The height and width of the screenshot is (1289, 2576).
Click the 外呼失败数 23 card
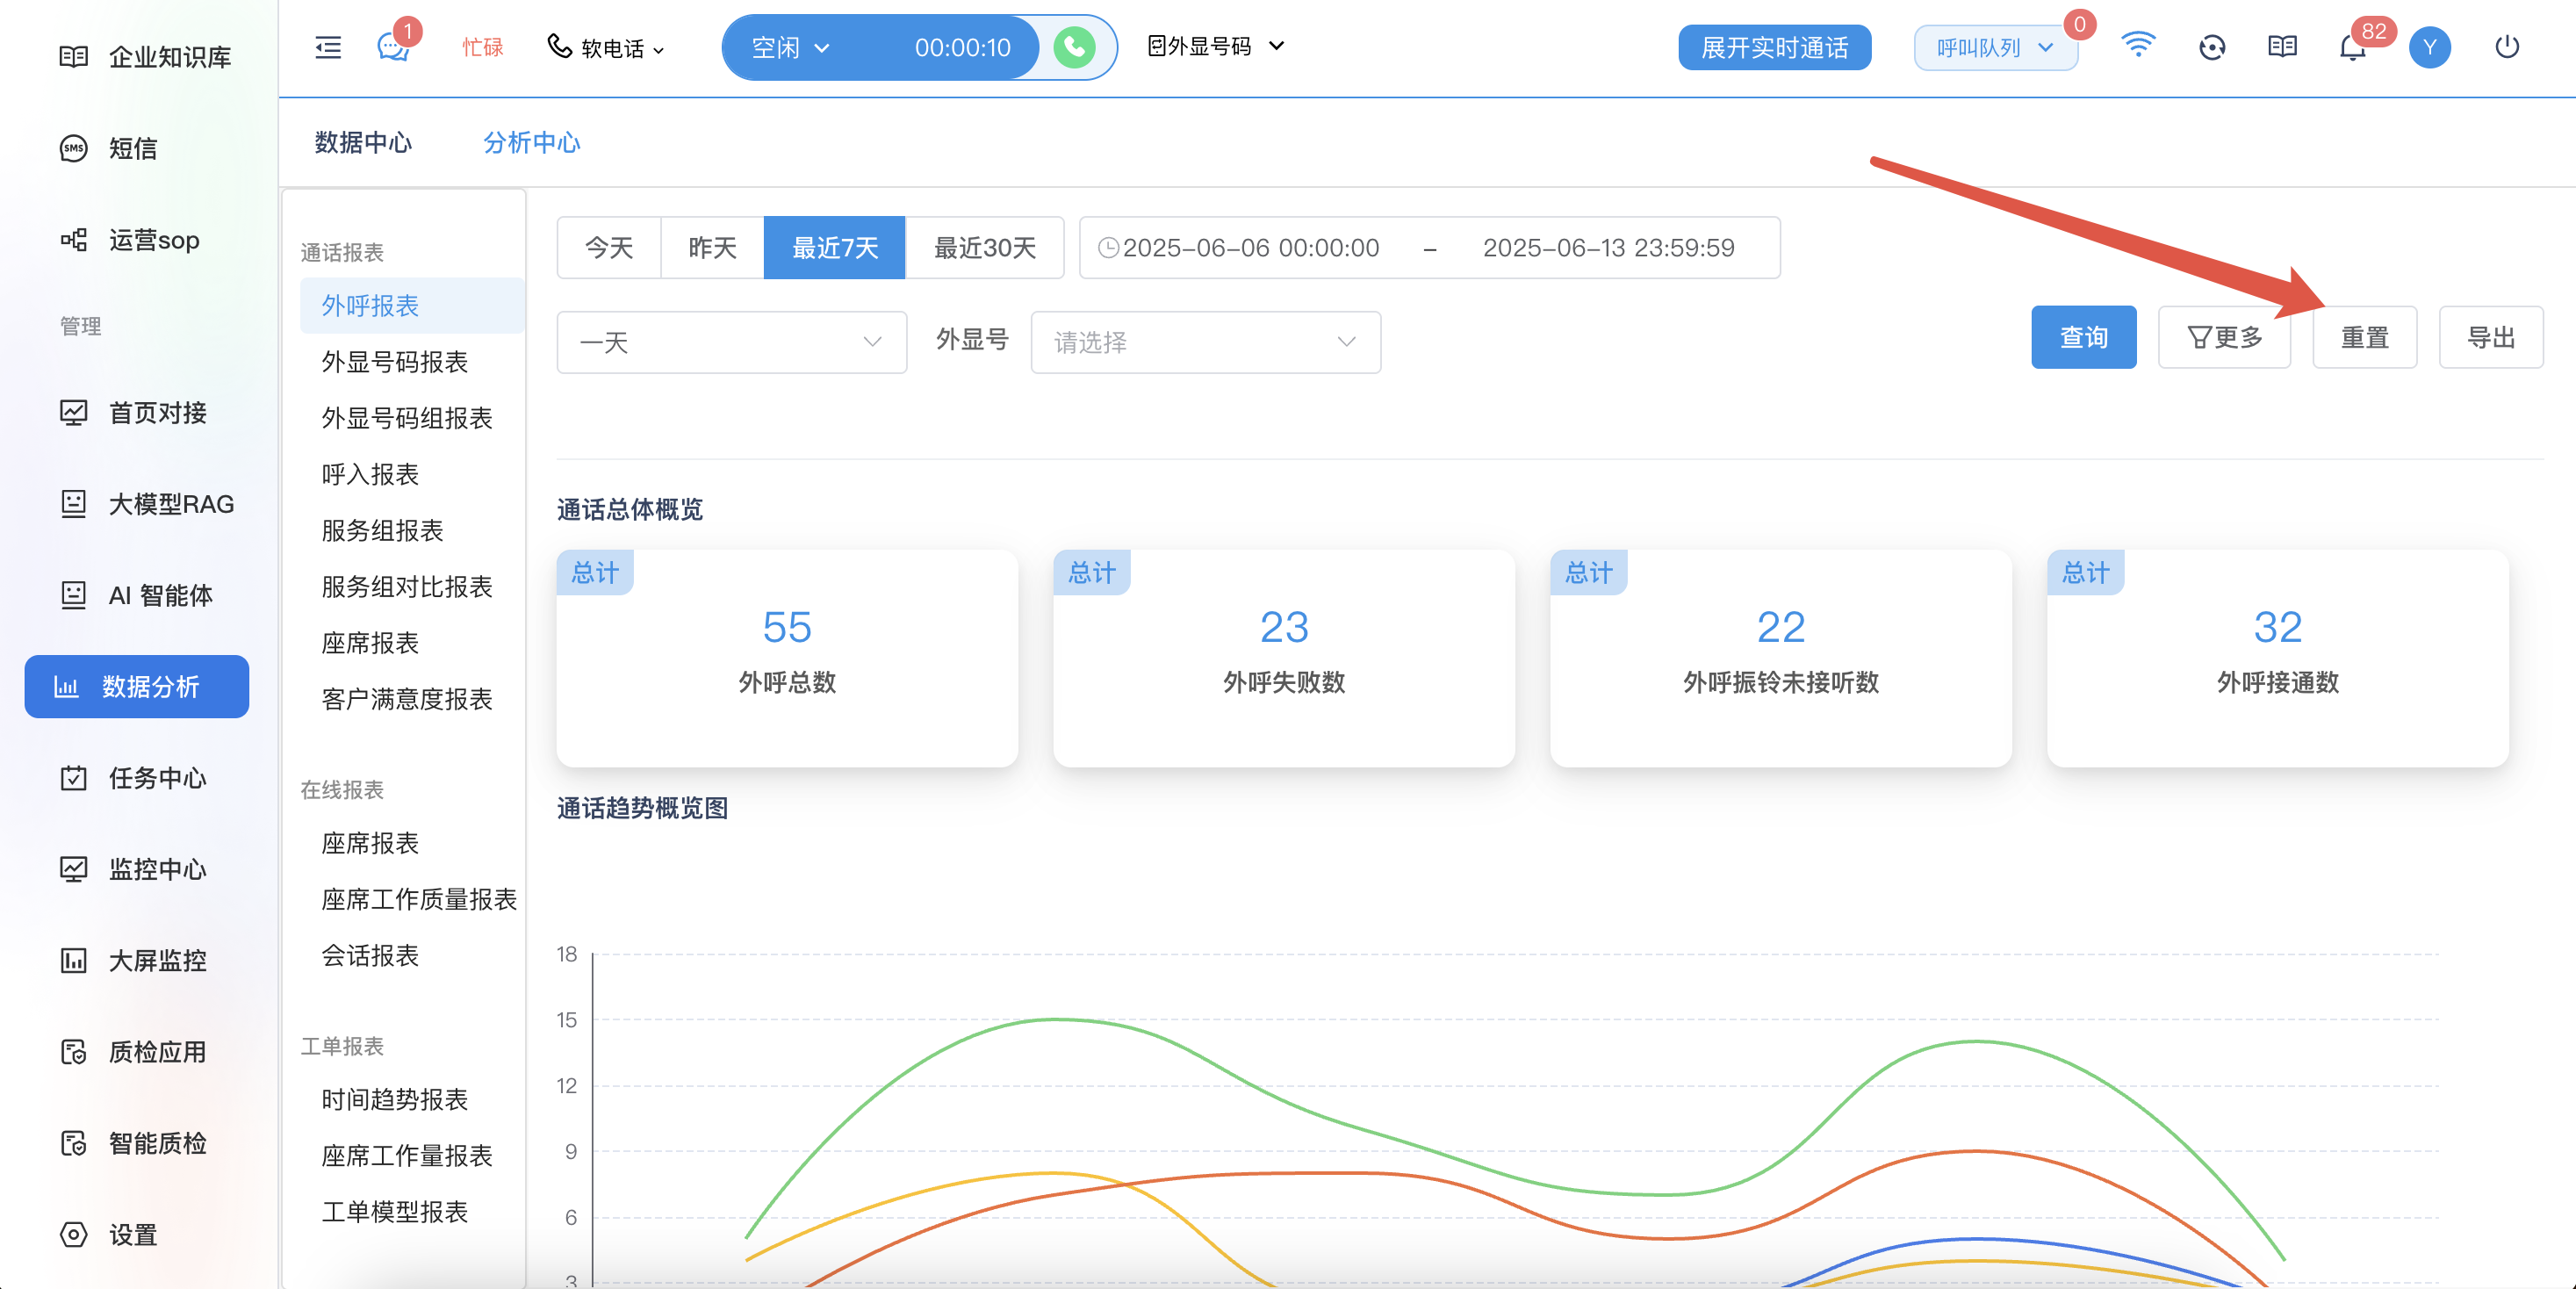[1284, 658]
